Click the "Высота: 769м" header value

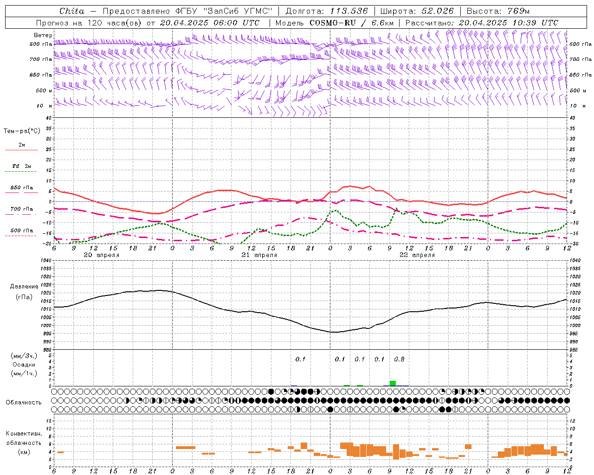[x=498, y=11]
